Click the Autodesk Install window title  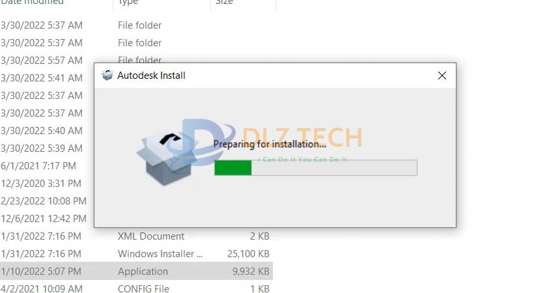pyautogui.click(x=151, y=76)
